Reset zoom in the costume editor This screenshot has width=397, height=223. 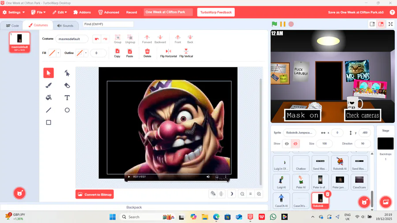251,194
